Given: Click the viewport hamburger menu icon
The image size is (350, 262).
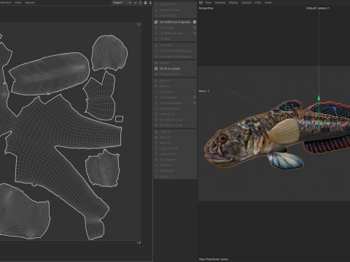Looking at the screenshot, I should [201, 2].
